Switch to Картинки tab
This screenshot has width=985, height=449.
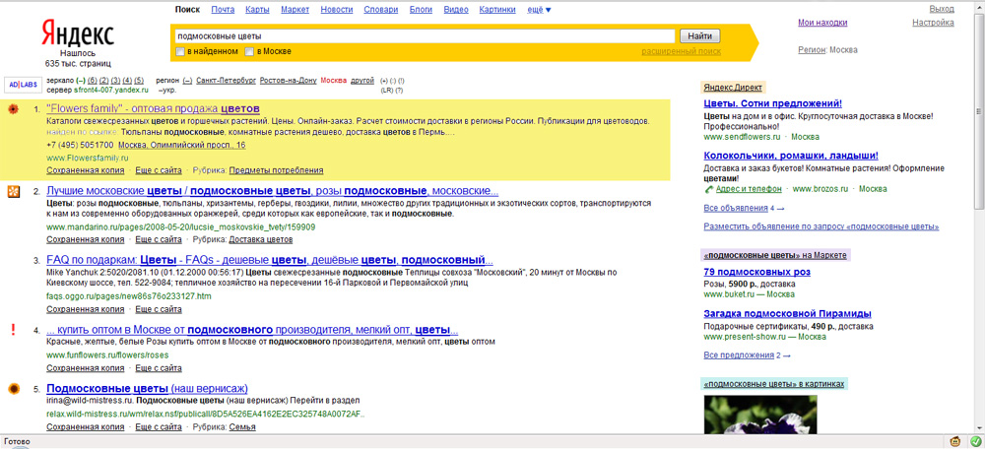point(497,10)
